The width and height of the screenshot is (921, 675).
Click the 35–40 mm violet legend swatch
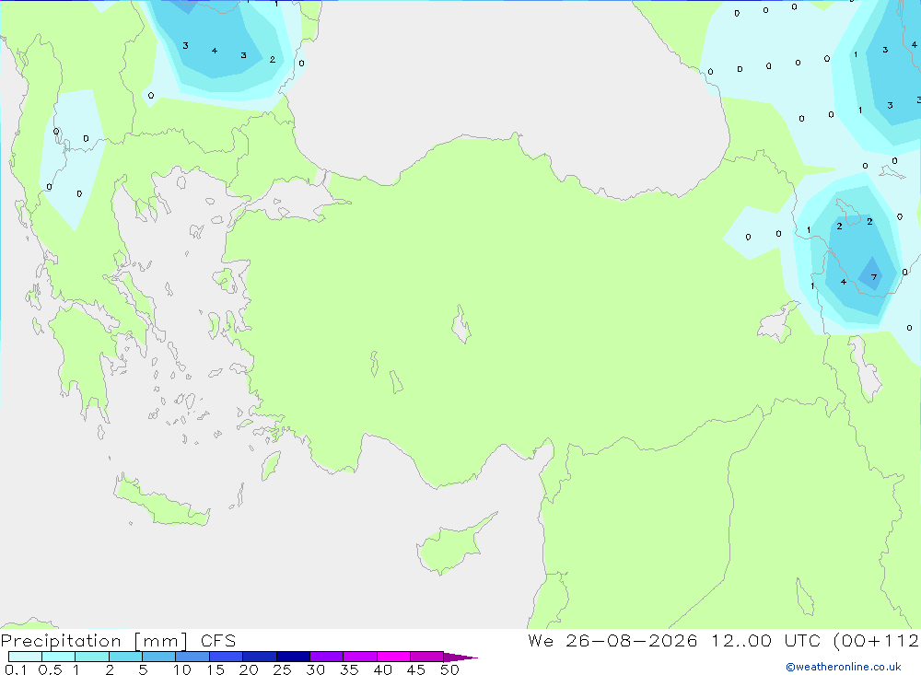(360, 657)
